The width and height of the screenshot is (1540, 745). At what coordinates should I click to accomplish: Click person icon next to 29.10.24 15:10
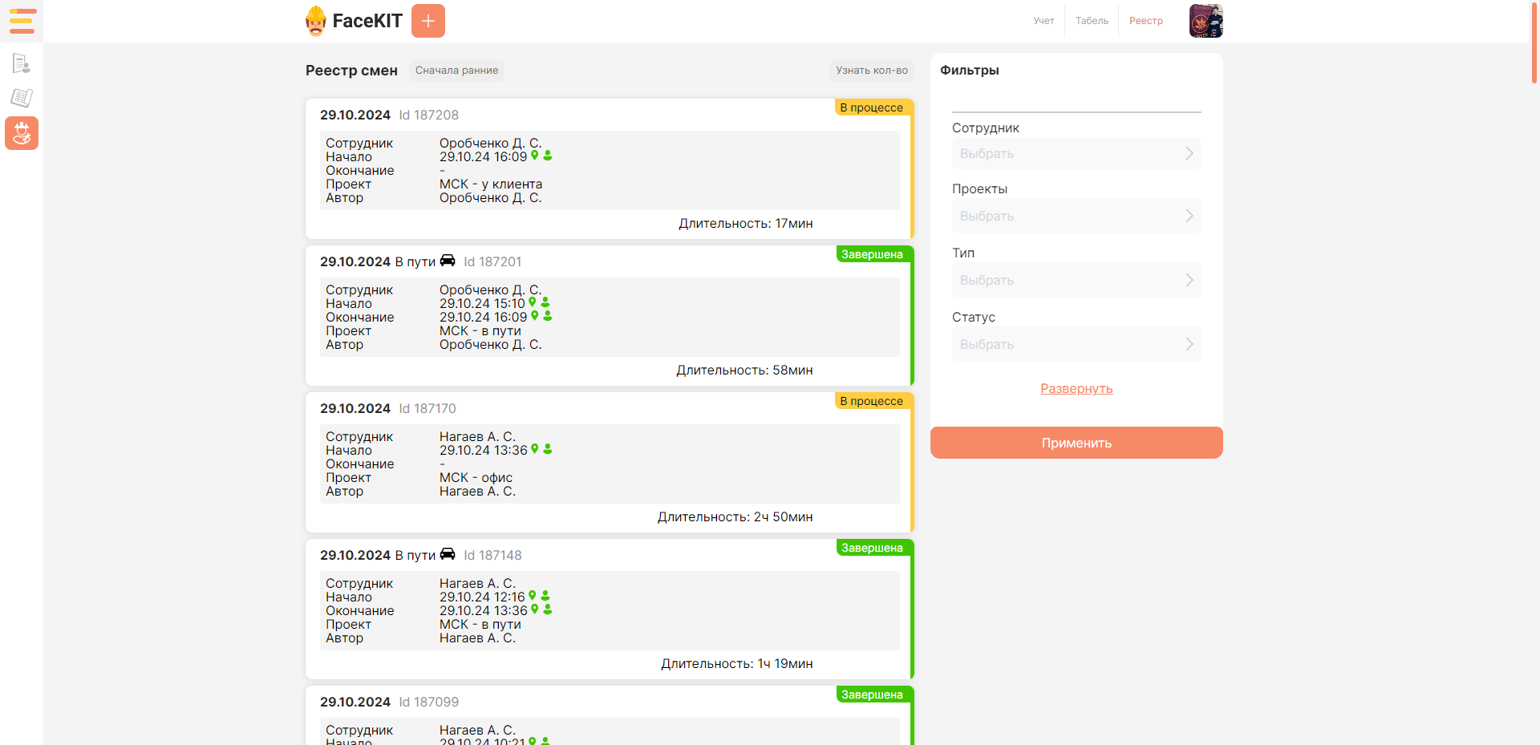(545, 302)
